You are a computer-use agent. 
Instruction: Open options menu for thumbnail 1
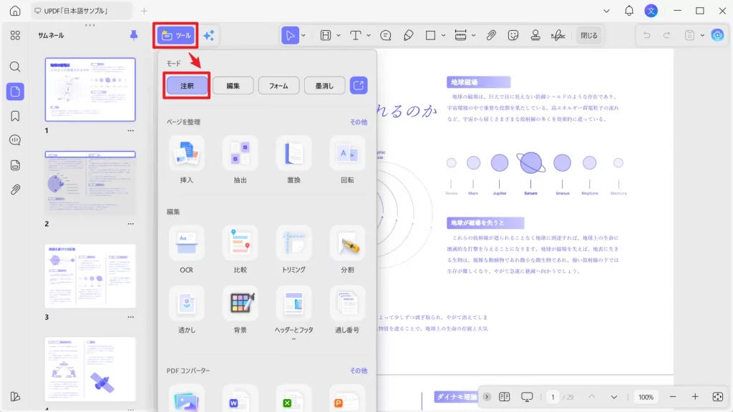[x=130, y=131]
